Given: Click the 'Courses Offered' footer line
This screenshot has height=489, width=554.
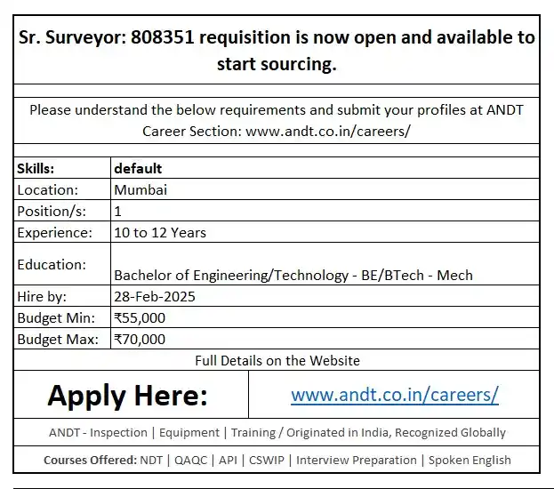Looking at the screenshot, I should click(277, 460).
